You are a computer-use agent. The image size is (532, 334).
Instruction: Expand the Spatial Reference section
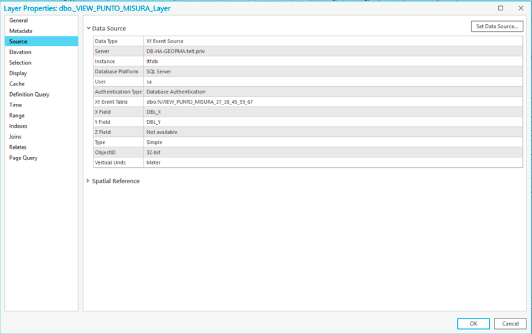(x=87, y=181)
